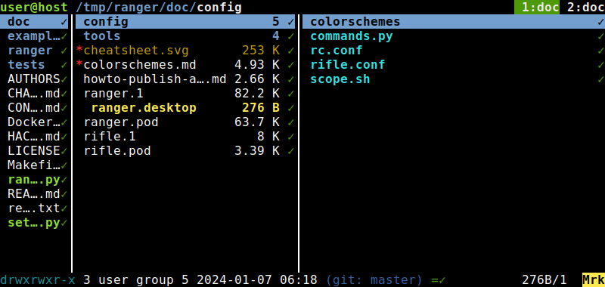Select the exampl… directory in the parent column
The width and height of the screenshot is (605, 287).
pos(34,36)
